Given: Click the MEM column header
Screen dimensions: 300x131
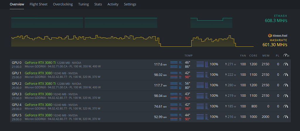Looking at the screenshot, I should (x=266, y=56).
